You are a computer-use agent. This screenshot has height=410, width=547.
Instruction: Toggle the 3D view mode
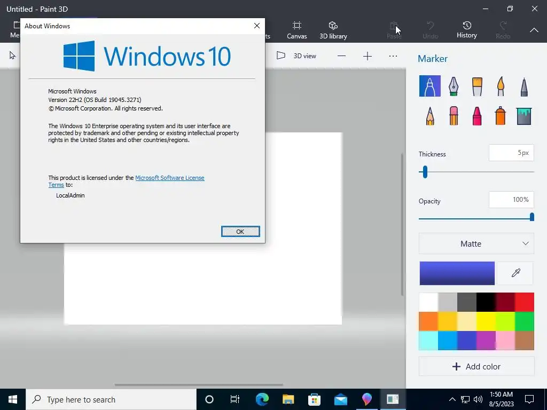click(296, 56)
